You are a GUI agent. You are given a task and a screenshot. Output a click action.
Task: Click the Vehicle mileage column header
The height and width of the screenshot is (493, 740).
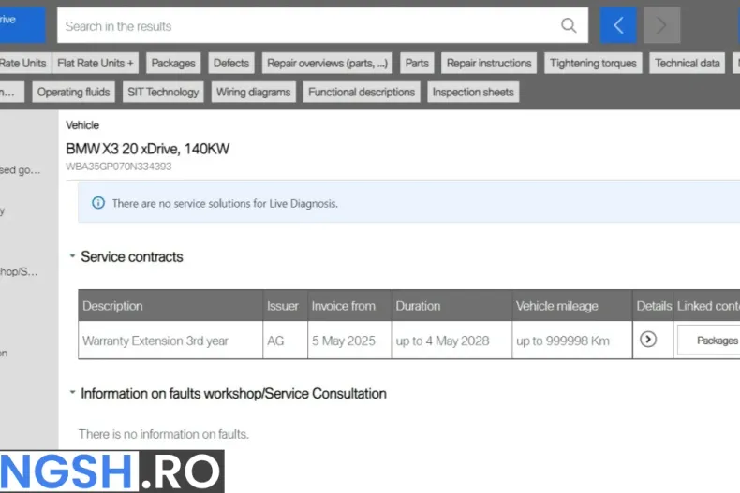click(572, 305)
